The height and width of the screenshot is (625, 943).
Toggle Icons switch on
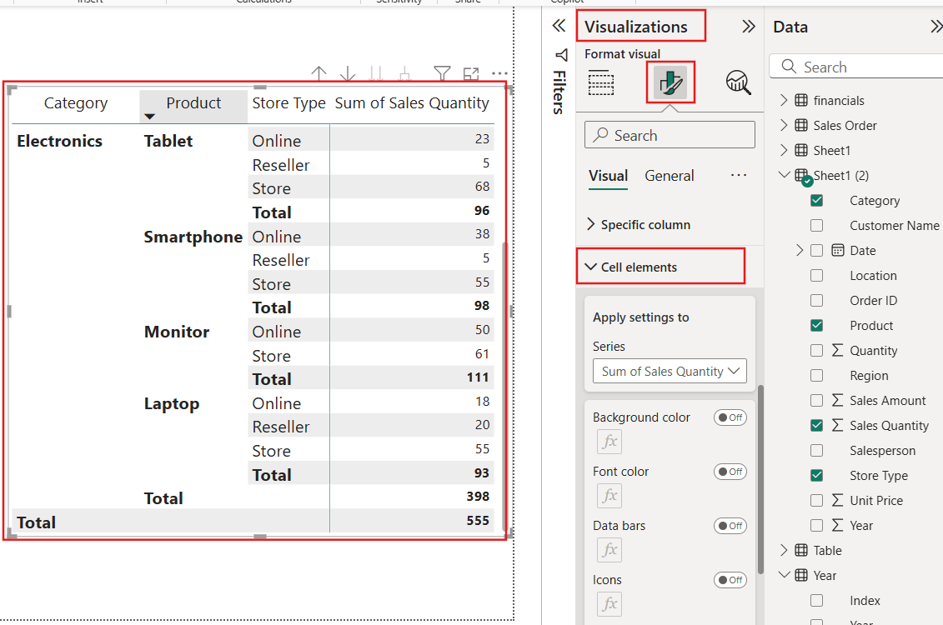point(730,580)
